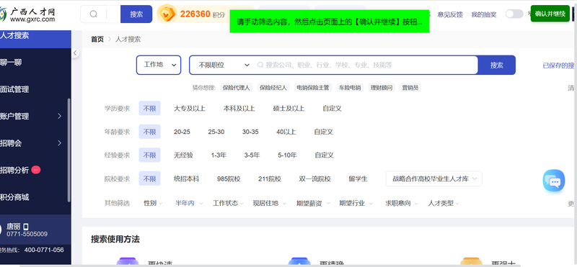Click the top bar 搜索 button
577x267 pixels.
pyautogui.click(x=136, y=14)
